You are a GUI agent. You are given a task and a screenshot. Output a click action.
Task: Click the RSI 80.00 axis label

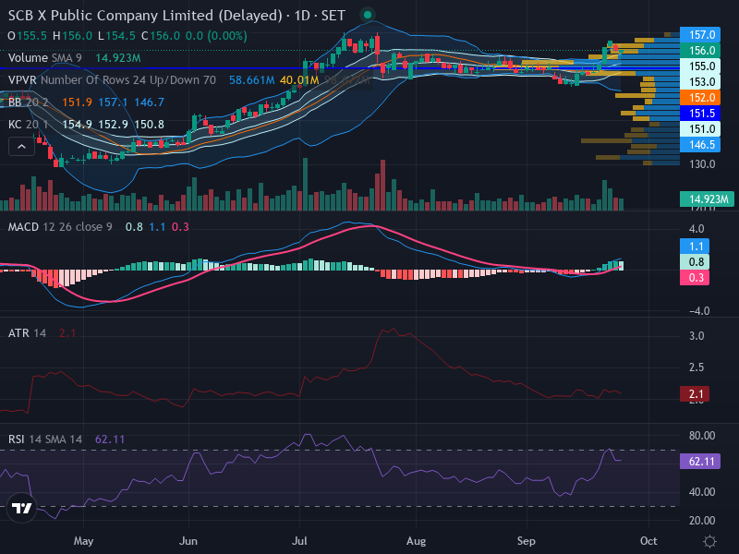[x=702, y=436]
